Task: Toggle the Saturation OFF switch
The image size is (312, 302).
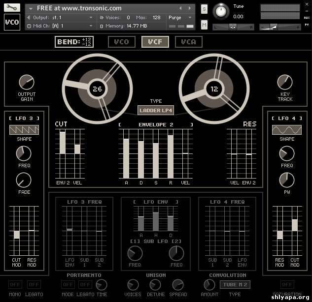Action: (x=287, y=284)
